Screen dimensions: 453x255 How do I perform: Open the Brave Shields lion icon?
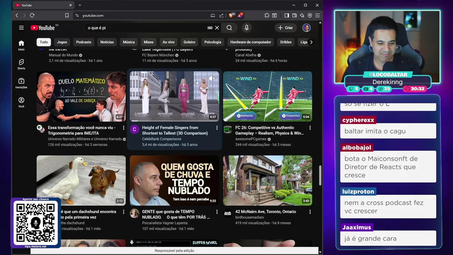tap(231, 15)
